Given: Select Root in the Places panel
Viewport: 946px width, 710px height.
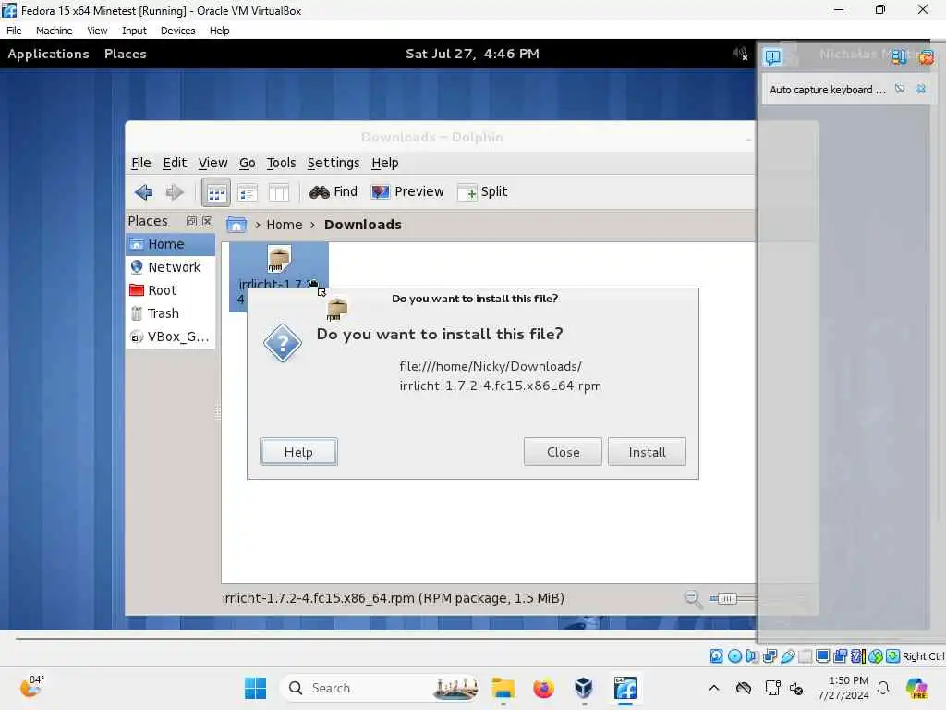Looking at the screenshot, I should 171,290.
